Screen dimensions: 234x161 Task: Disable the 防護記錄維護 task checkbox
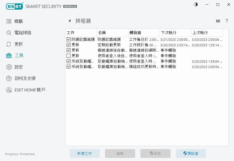click(x=69, y=39)
